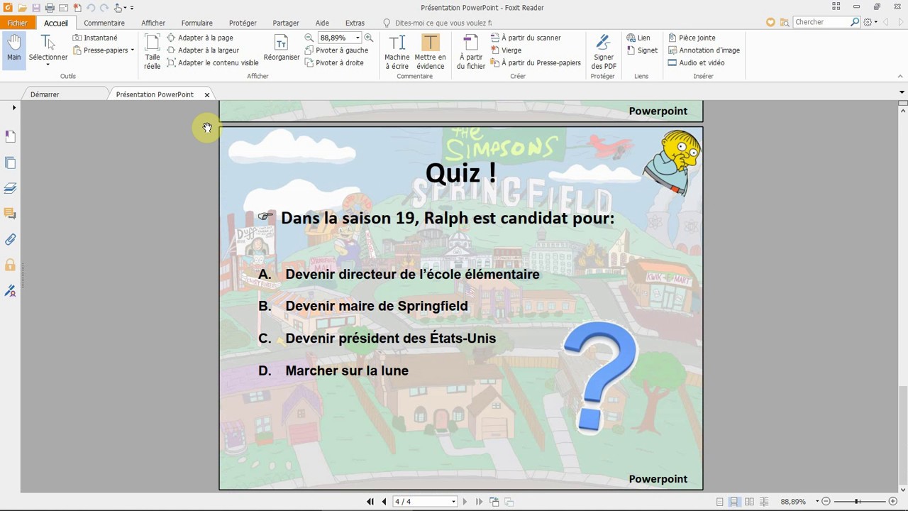Activate the Machine à écrire tool
908x511 pixels.
pos(397,51)
